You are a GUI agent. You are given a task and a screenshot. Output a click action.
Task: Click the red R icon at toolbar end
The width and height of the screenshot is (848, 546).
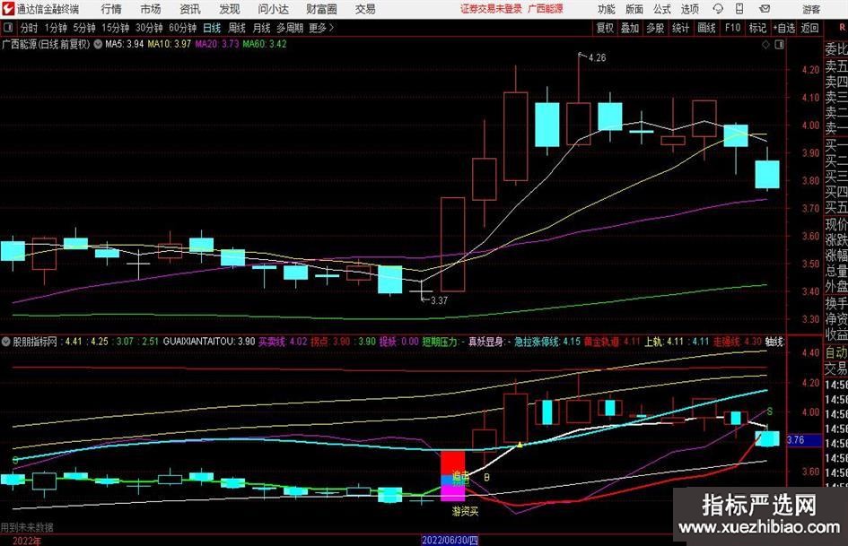coord(842,28)
